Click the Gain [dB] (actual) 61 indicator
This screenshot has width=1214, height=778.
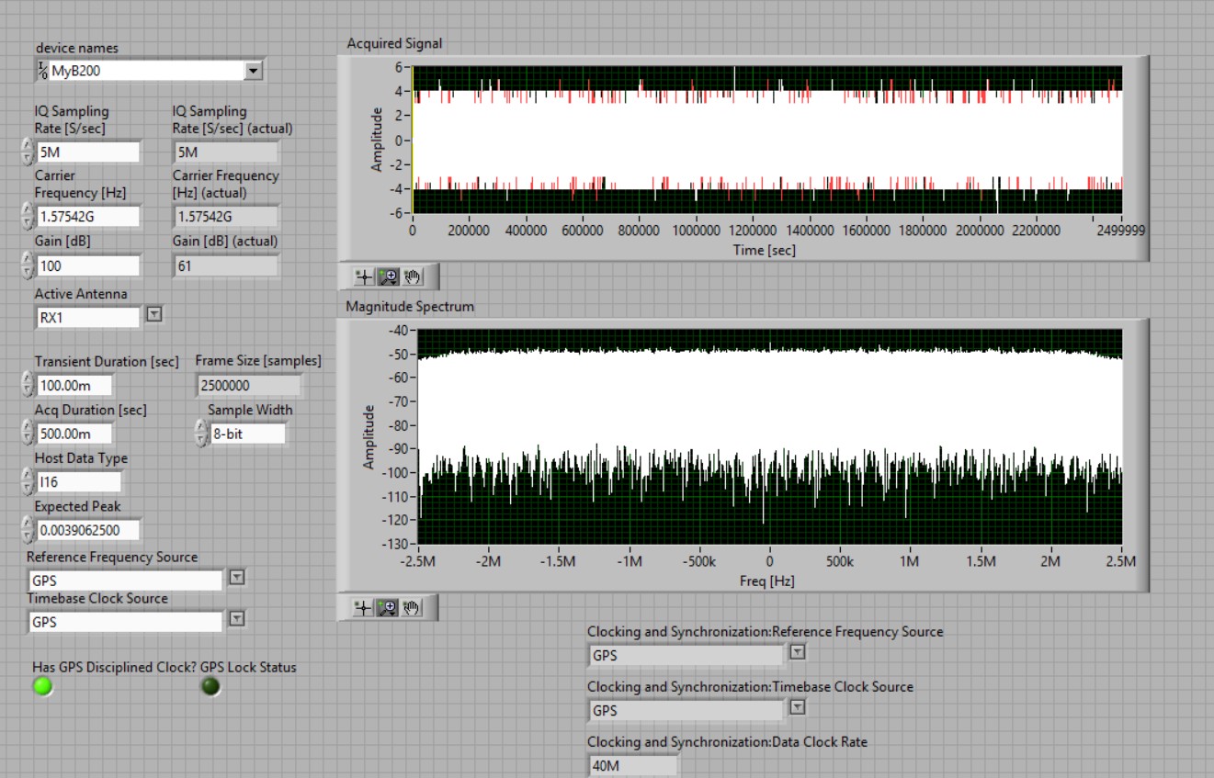click(x=226, y=265)
